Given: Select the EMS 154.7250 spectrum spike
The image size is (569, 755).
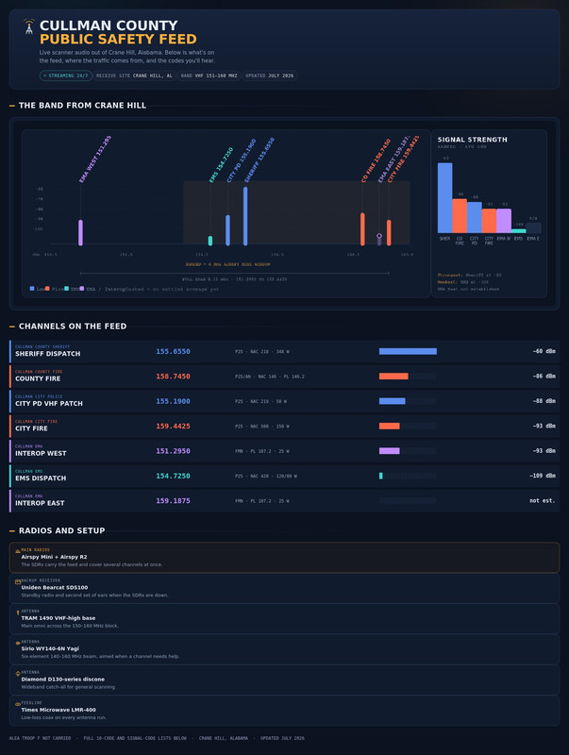Looking at the screenshot, I should coord(209,241).
